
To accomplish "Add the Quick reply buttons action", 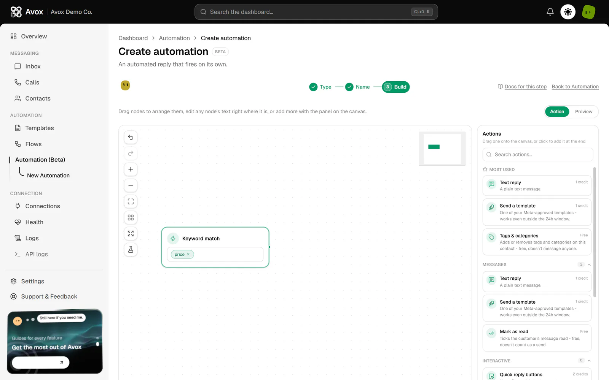I will coord(537,374).
